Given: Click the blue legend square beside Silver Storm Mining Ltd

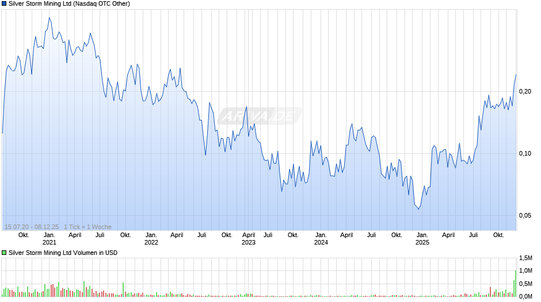Looking at the screenshot, I should coord(4,4).
